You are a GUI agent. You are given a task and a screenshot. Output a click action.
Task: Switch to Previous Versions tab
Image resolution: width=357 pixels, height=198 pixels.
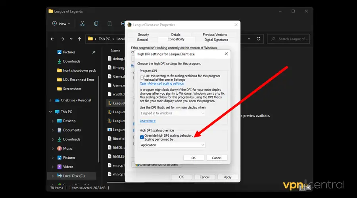tap(215, 34)
